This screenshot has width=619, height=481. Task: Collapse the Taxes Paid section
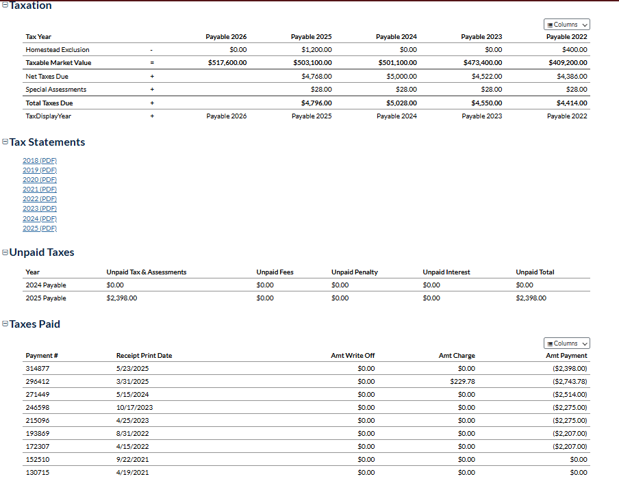tap(5, 324)
